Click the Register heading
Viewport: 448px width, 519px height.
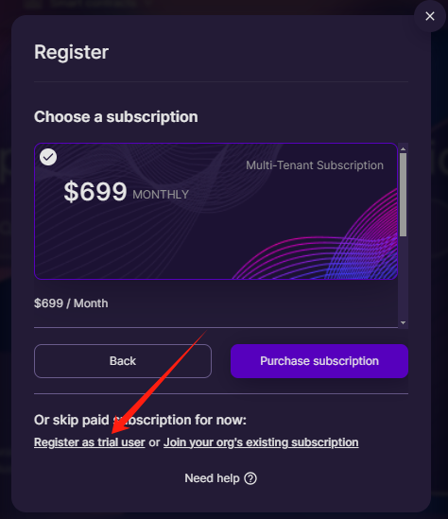pyautogui.click(x=72, y=52)
